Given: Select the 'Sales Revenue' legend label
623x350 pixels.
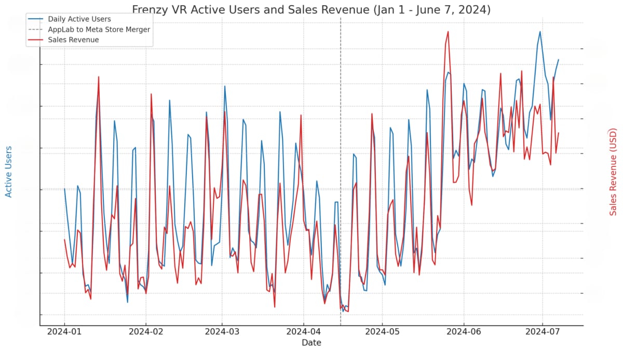Looking at the screenshot, I should tap(73, 40).
